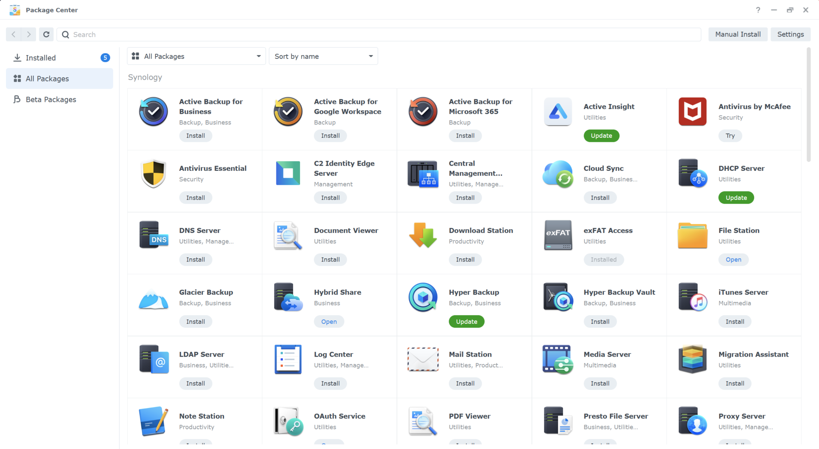
Task: Open the Sort by name dropdown
Action: 323,56
